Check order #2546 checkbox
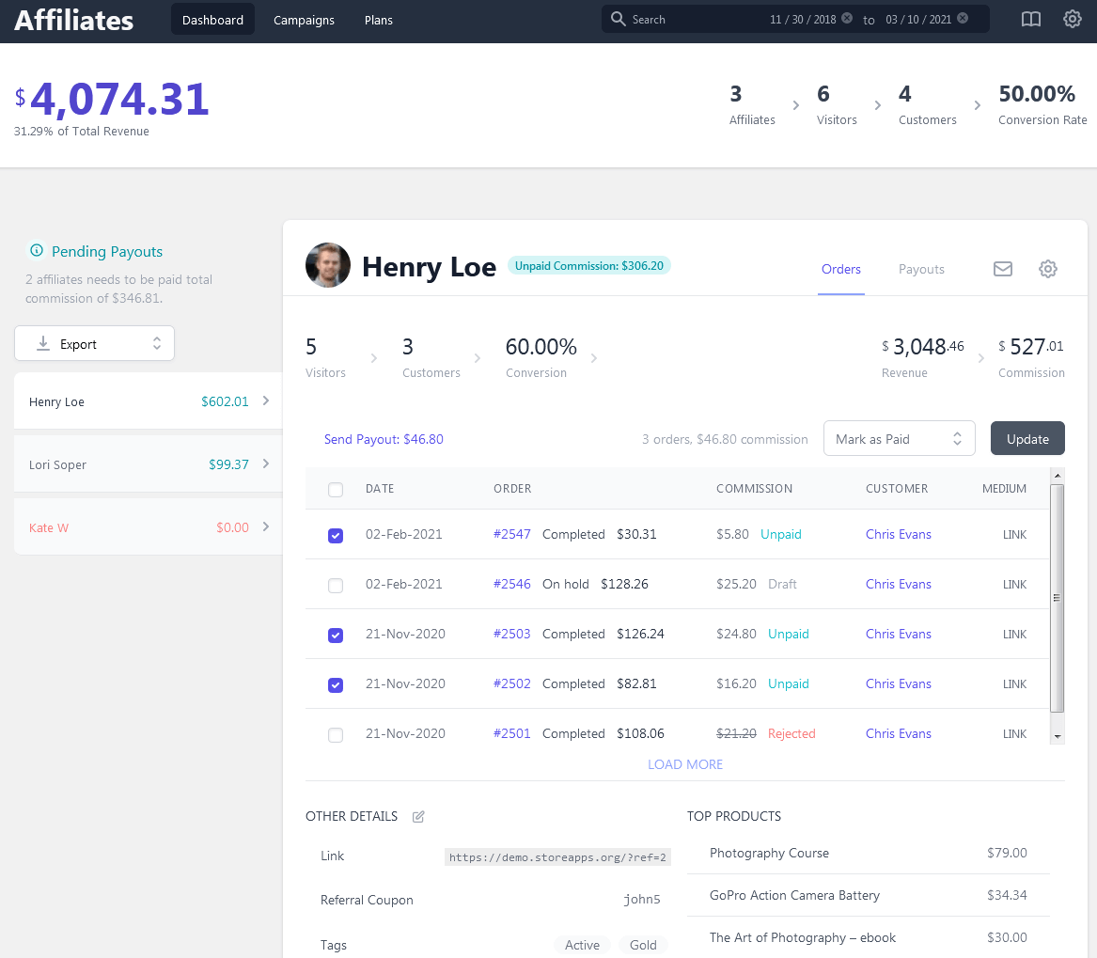Viewport: 1097px width, 958px height. click(x=336, y=585)
